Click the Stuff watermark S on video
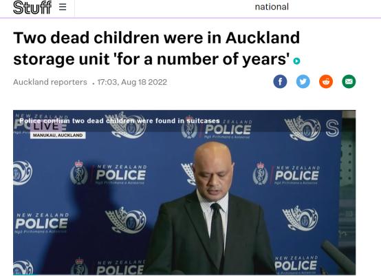The width and height of the screenshot is (381, 276). [332, 127]
